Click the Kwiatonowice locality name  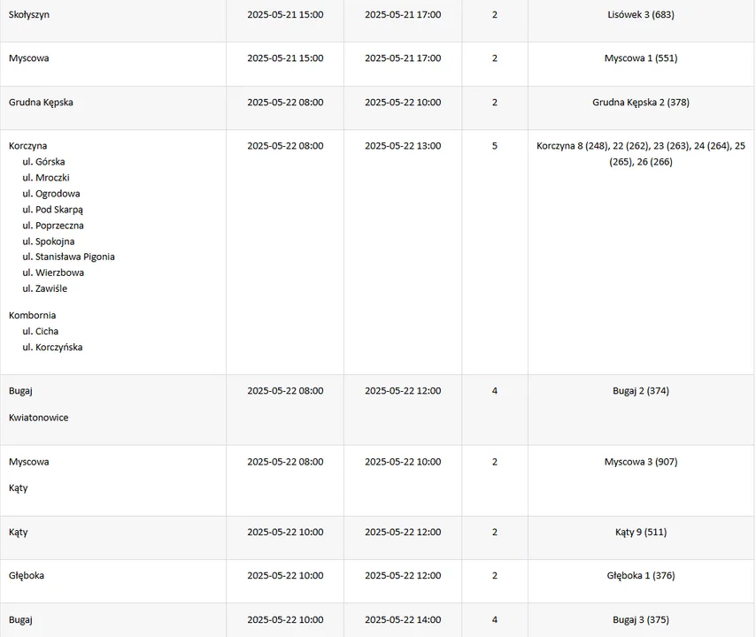point(39,418)
